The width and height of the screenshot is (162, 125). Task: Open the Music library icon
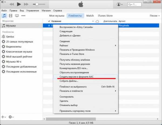[x=4, y=16]
